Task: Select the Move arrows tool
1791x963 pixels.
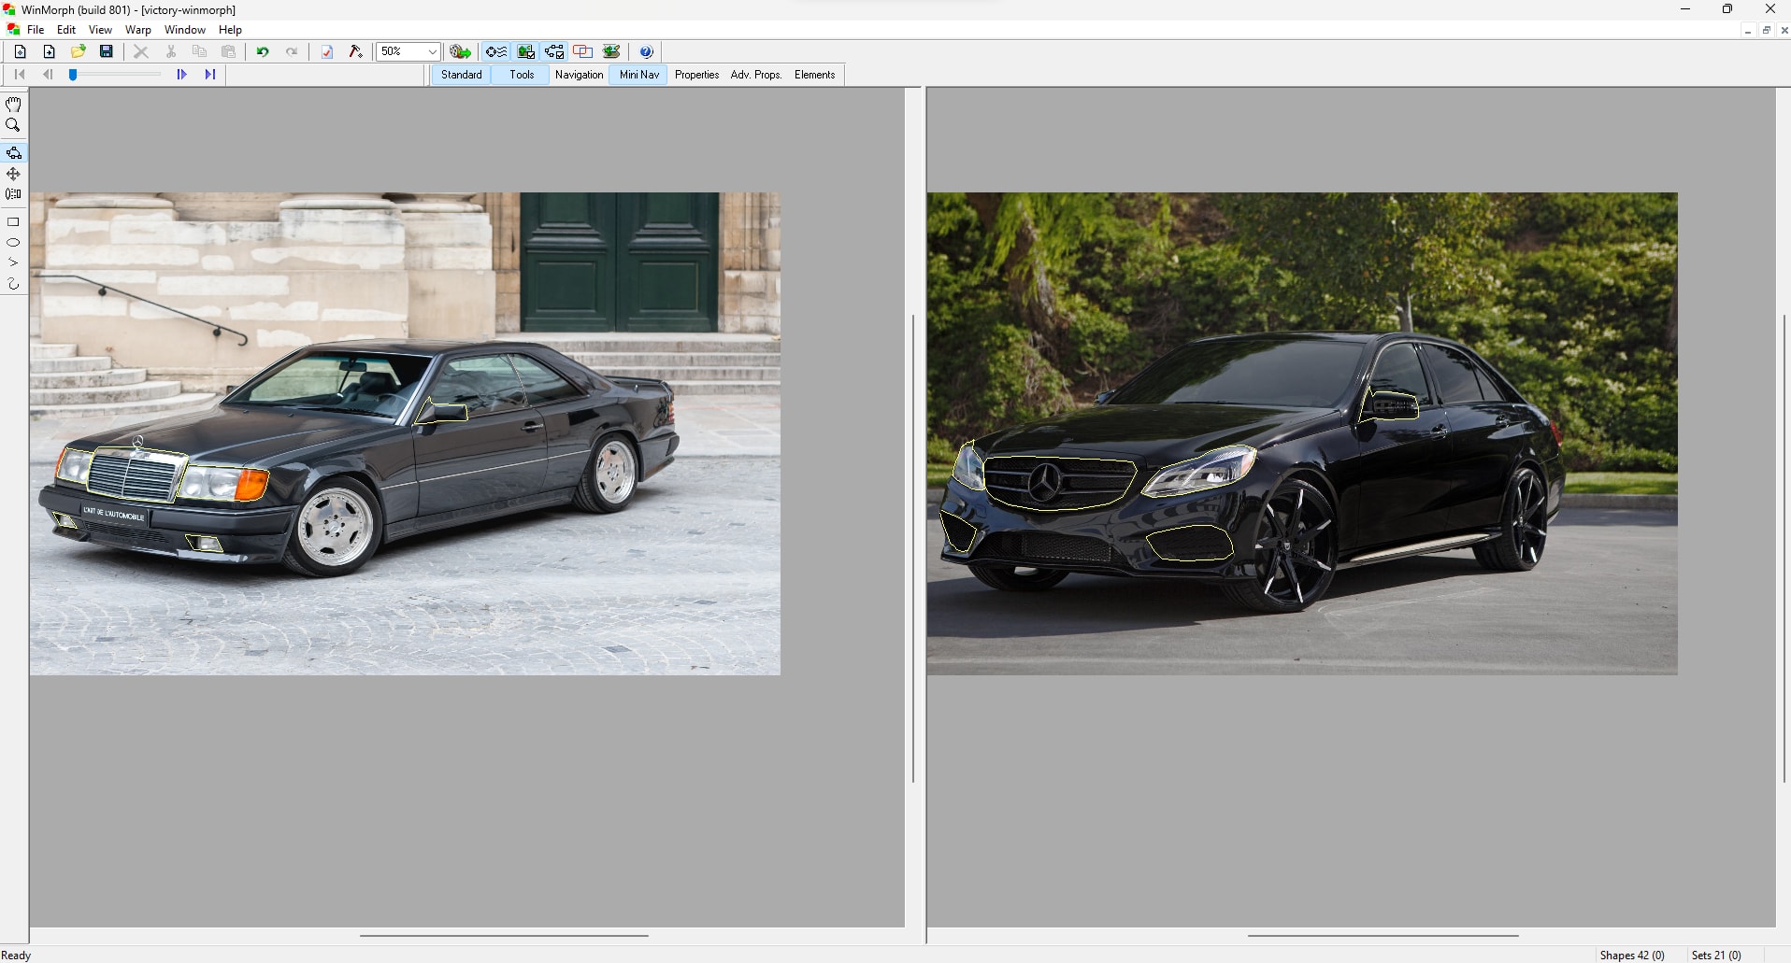Action: pyautogui.click(x=13, y=174)
